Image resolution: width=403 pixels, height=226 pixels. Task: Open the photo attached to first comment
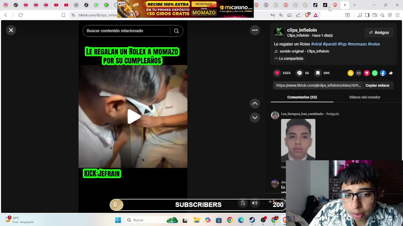point(298,140)
